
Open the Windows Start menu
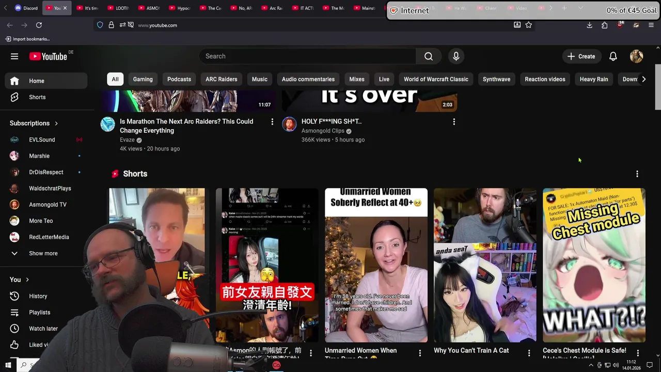tap(8, 365)
